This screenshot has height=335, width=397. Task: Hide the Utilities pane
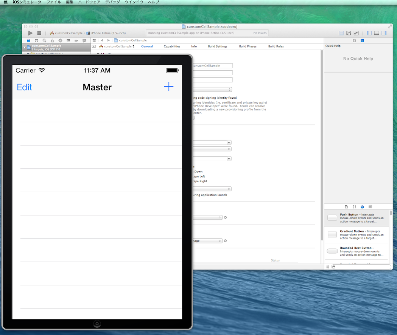tap(384, 33)
